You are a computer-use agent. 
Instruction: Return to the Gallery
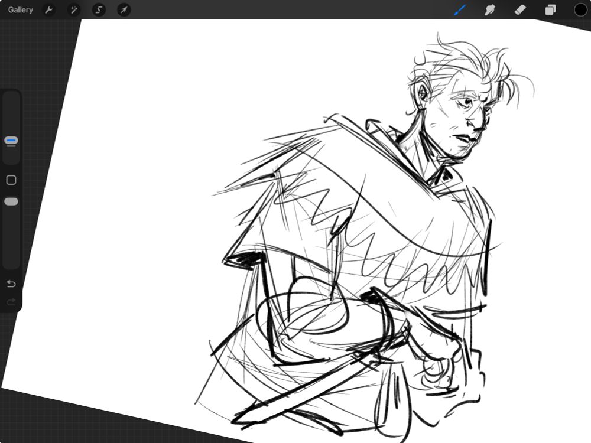tap(20, 10)
